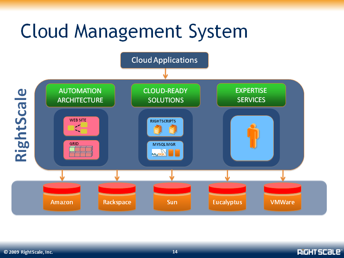
Task: Click the GRID label text
Action: (x=74, y=144)
